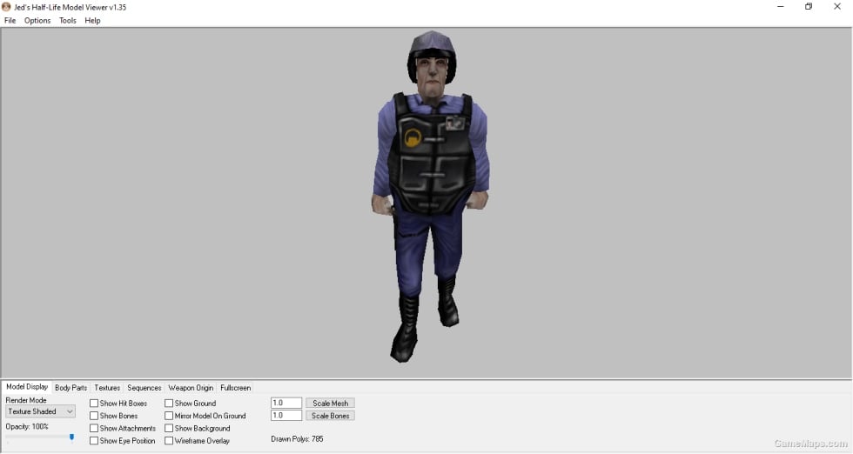Select the Weapon Origin tab
The height and width of the screenshot is (454, 853).
(191, 388)
